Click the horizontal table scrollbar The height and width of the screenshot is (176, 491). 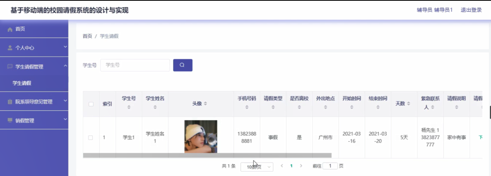click(207, 155)
